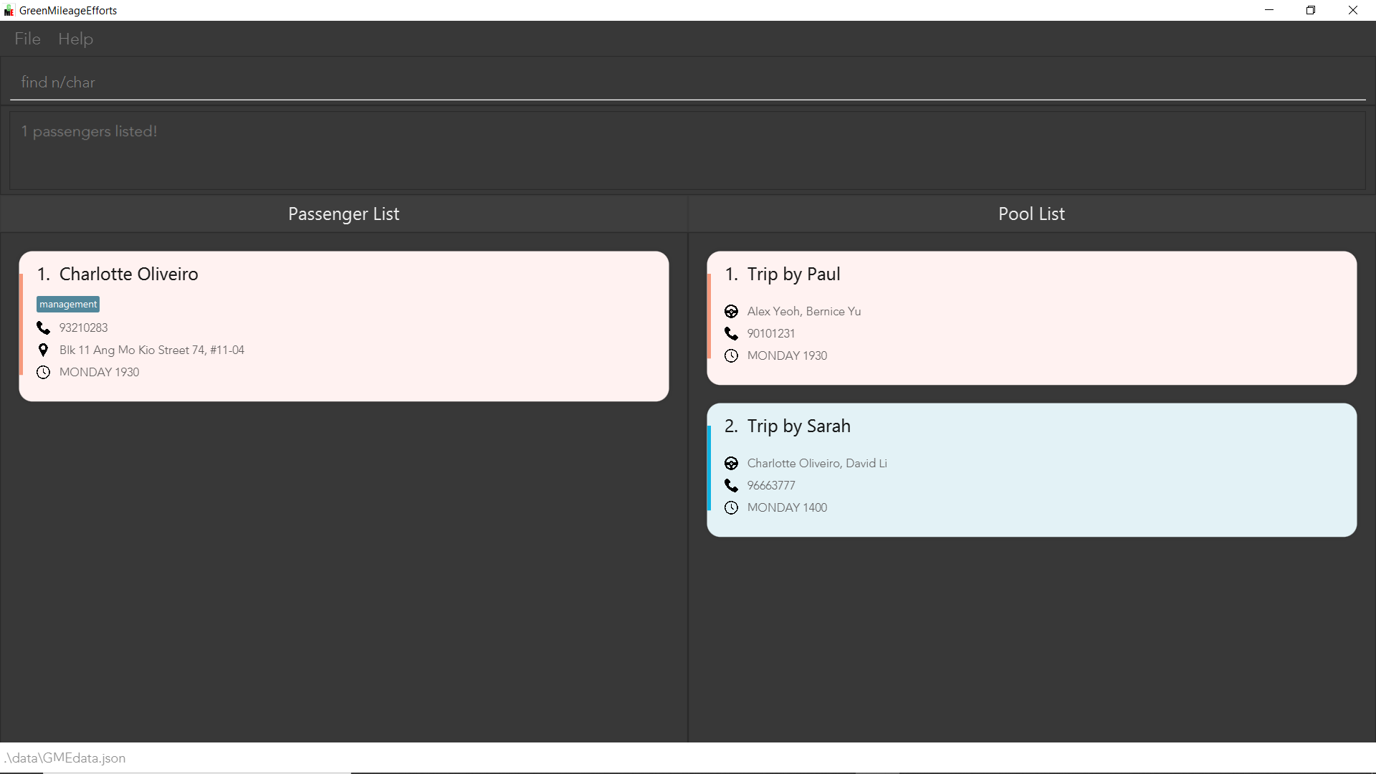Select the Charlotte Oliveiro passenger card
Image resolution: width=1376 pixels, height=774 pixels.
430,326
